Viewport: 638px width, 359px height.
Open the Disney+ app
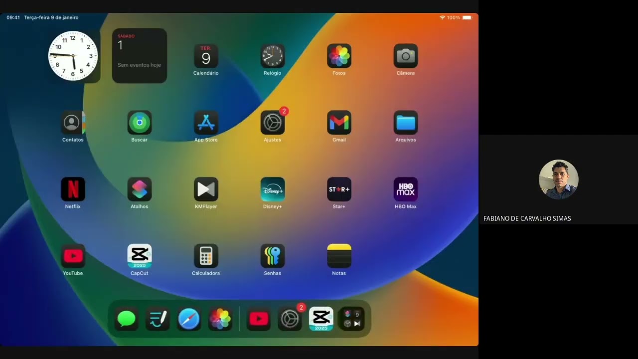(273, 189)
